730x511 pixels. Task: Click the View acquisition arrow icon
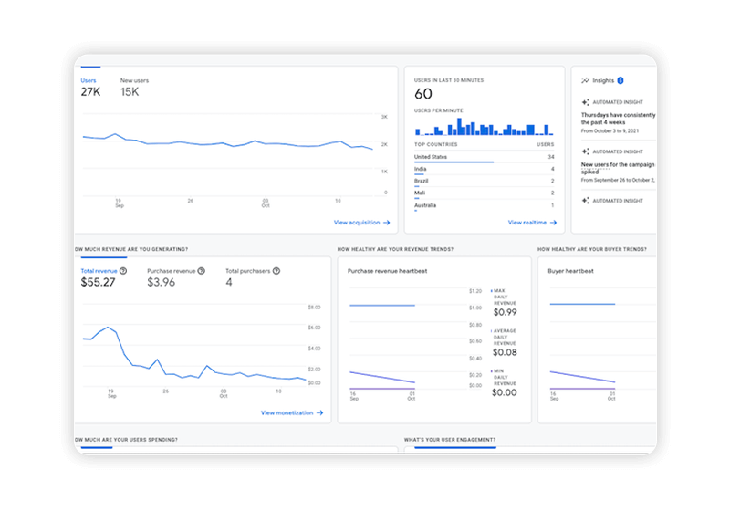[386, 223]
